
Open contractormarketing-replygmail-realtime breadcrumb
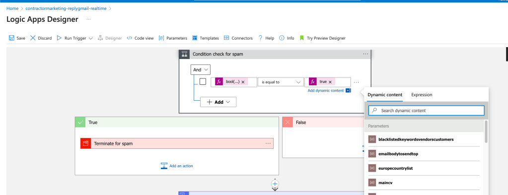[x=66, y=8]
